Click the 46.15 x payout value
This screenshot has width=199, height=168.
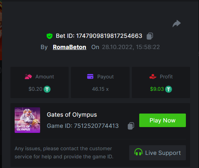[x=100, y=89]
